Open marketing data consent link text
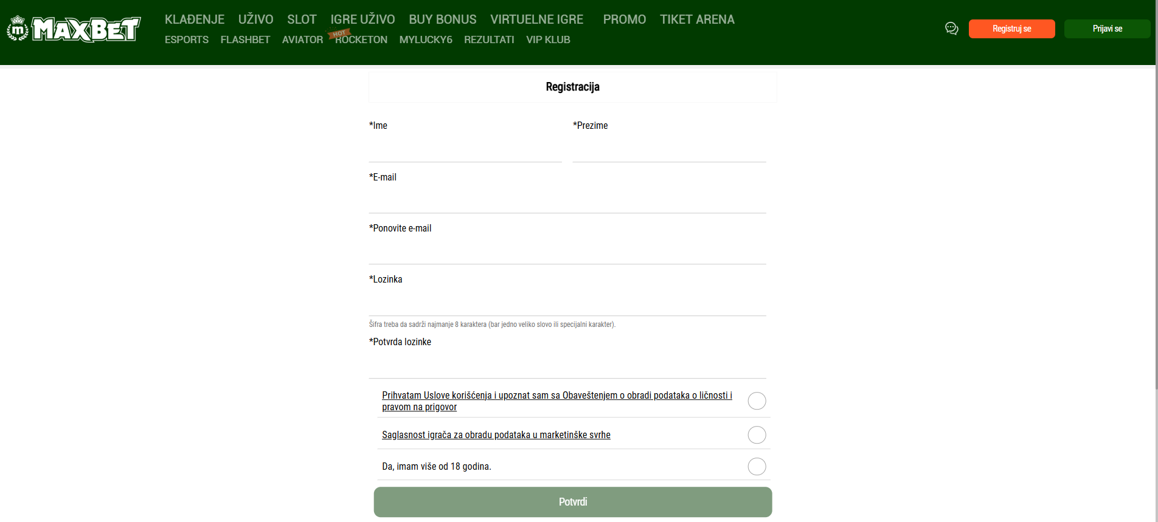The width and height of the screenshot is (1158, 522). 496,435
